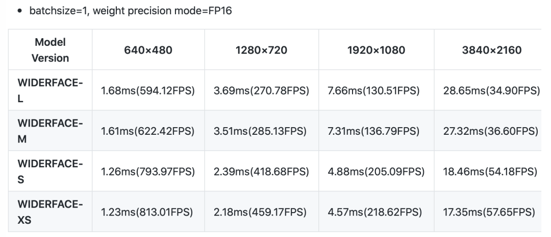Click the 28.65ms(34.90FPS) cell

[x=492, y=91]
